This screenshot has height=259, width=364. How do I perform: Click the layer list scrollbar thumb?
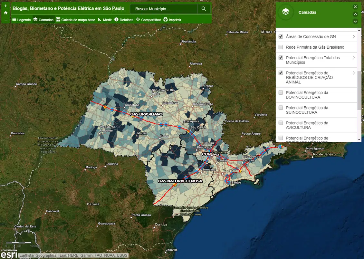click(x=359, y=91)
